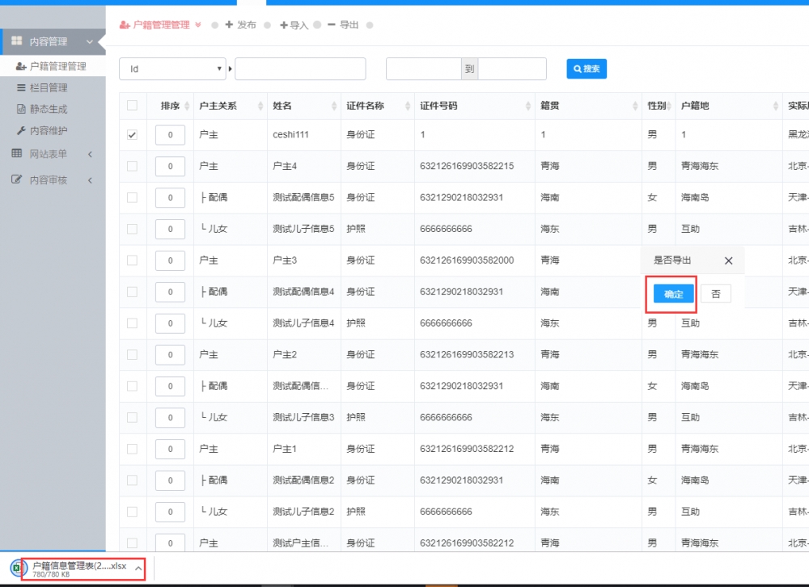
Task: Sort by 排序 column header arrows
Action: (x=187, y=106)
